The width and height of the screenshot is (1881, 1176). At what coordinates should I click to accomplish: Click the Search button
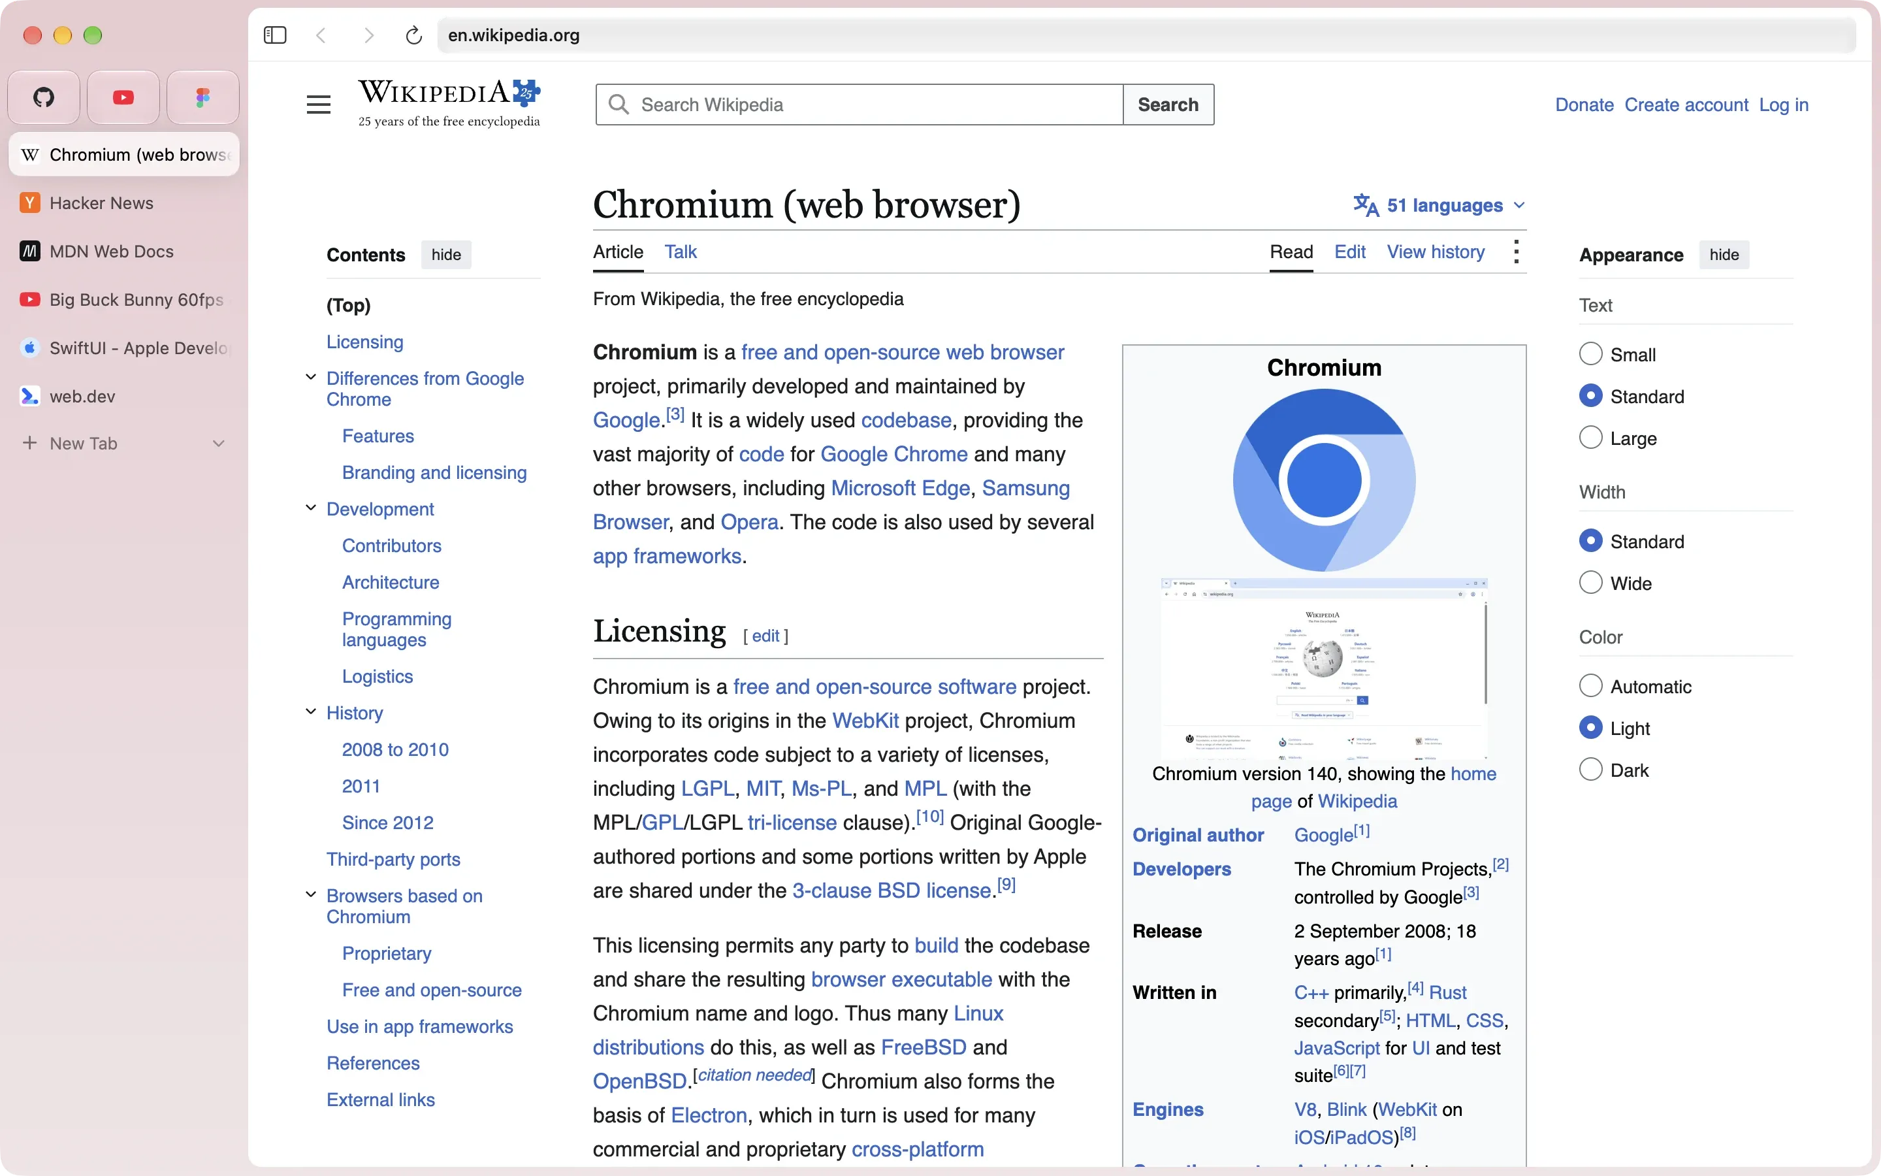[x=1168, y=105]
